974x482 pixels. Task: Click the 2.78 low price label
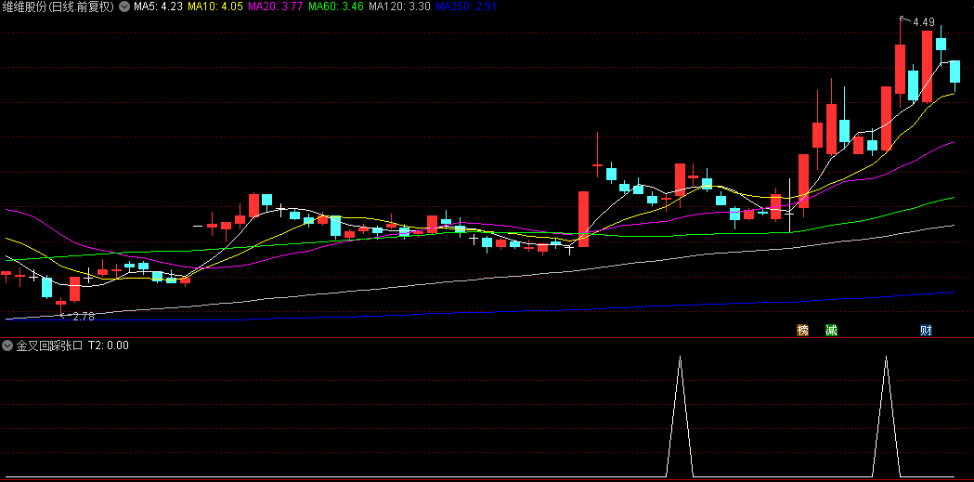(x=84, y=317)
